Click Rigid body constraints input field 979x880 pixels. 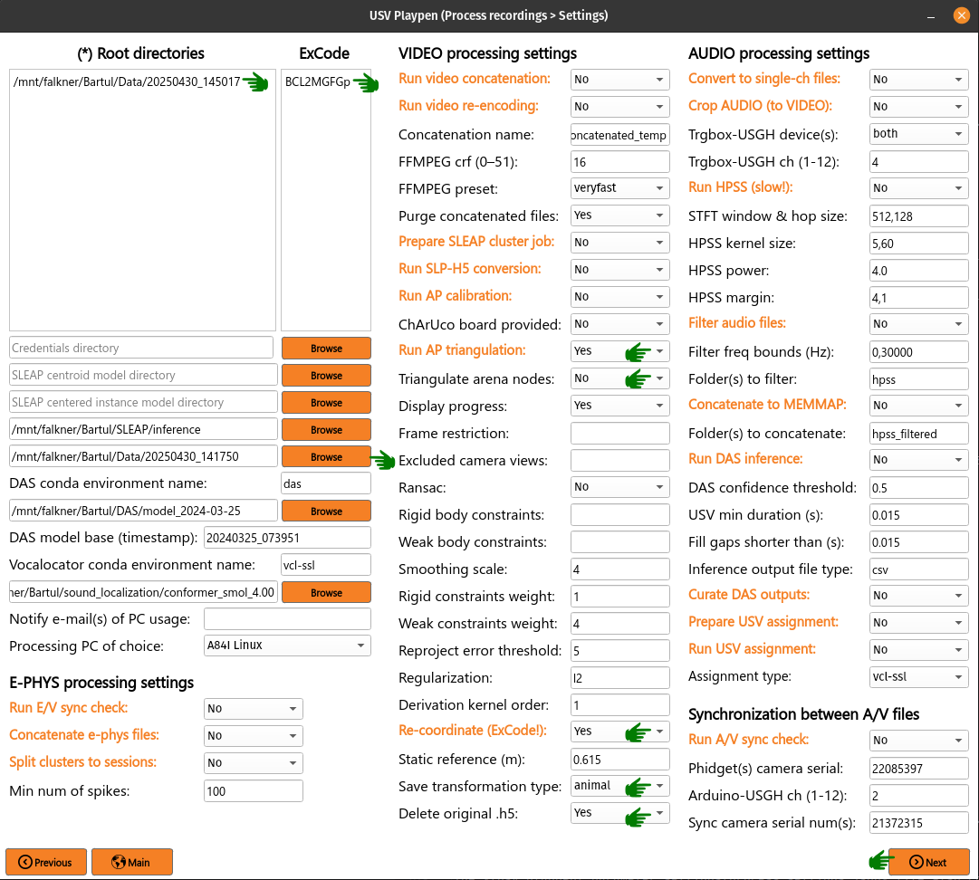coord(619,515)
